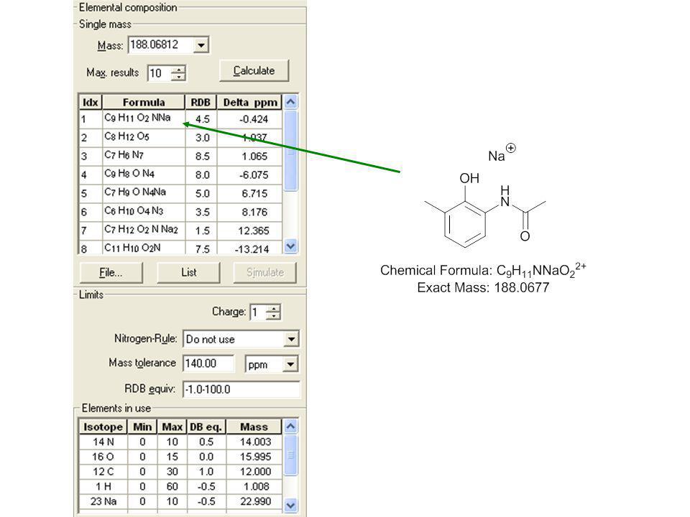Click the Simulate button
Screen dimensions: 690x517
coord(265,273)
